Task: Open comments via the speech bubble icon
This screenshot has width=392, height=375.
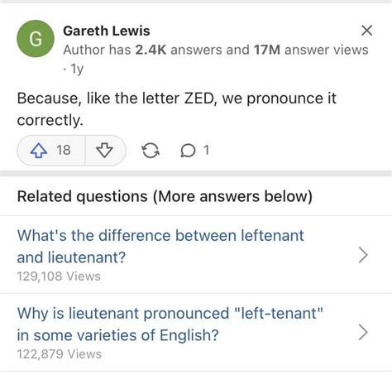Action: [x=188, y=151]
